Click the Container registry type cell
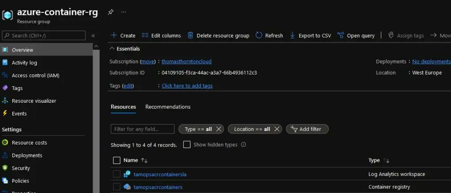 pyautogui.click(x=389, y=187)
